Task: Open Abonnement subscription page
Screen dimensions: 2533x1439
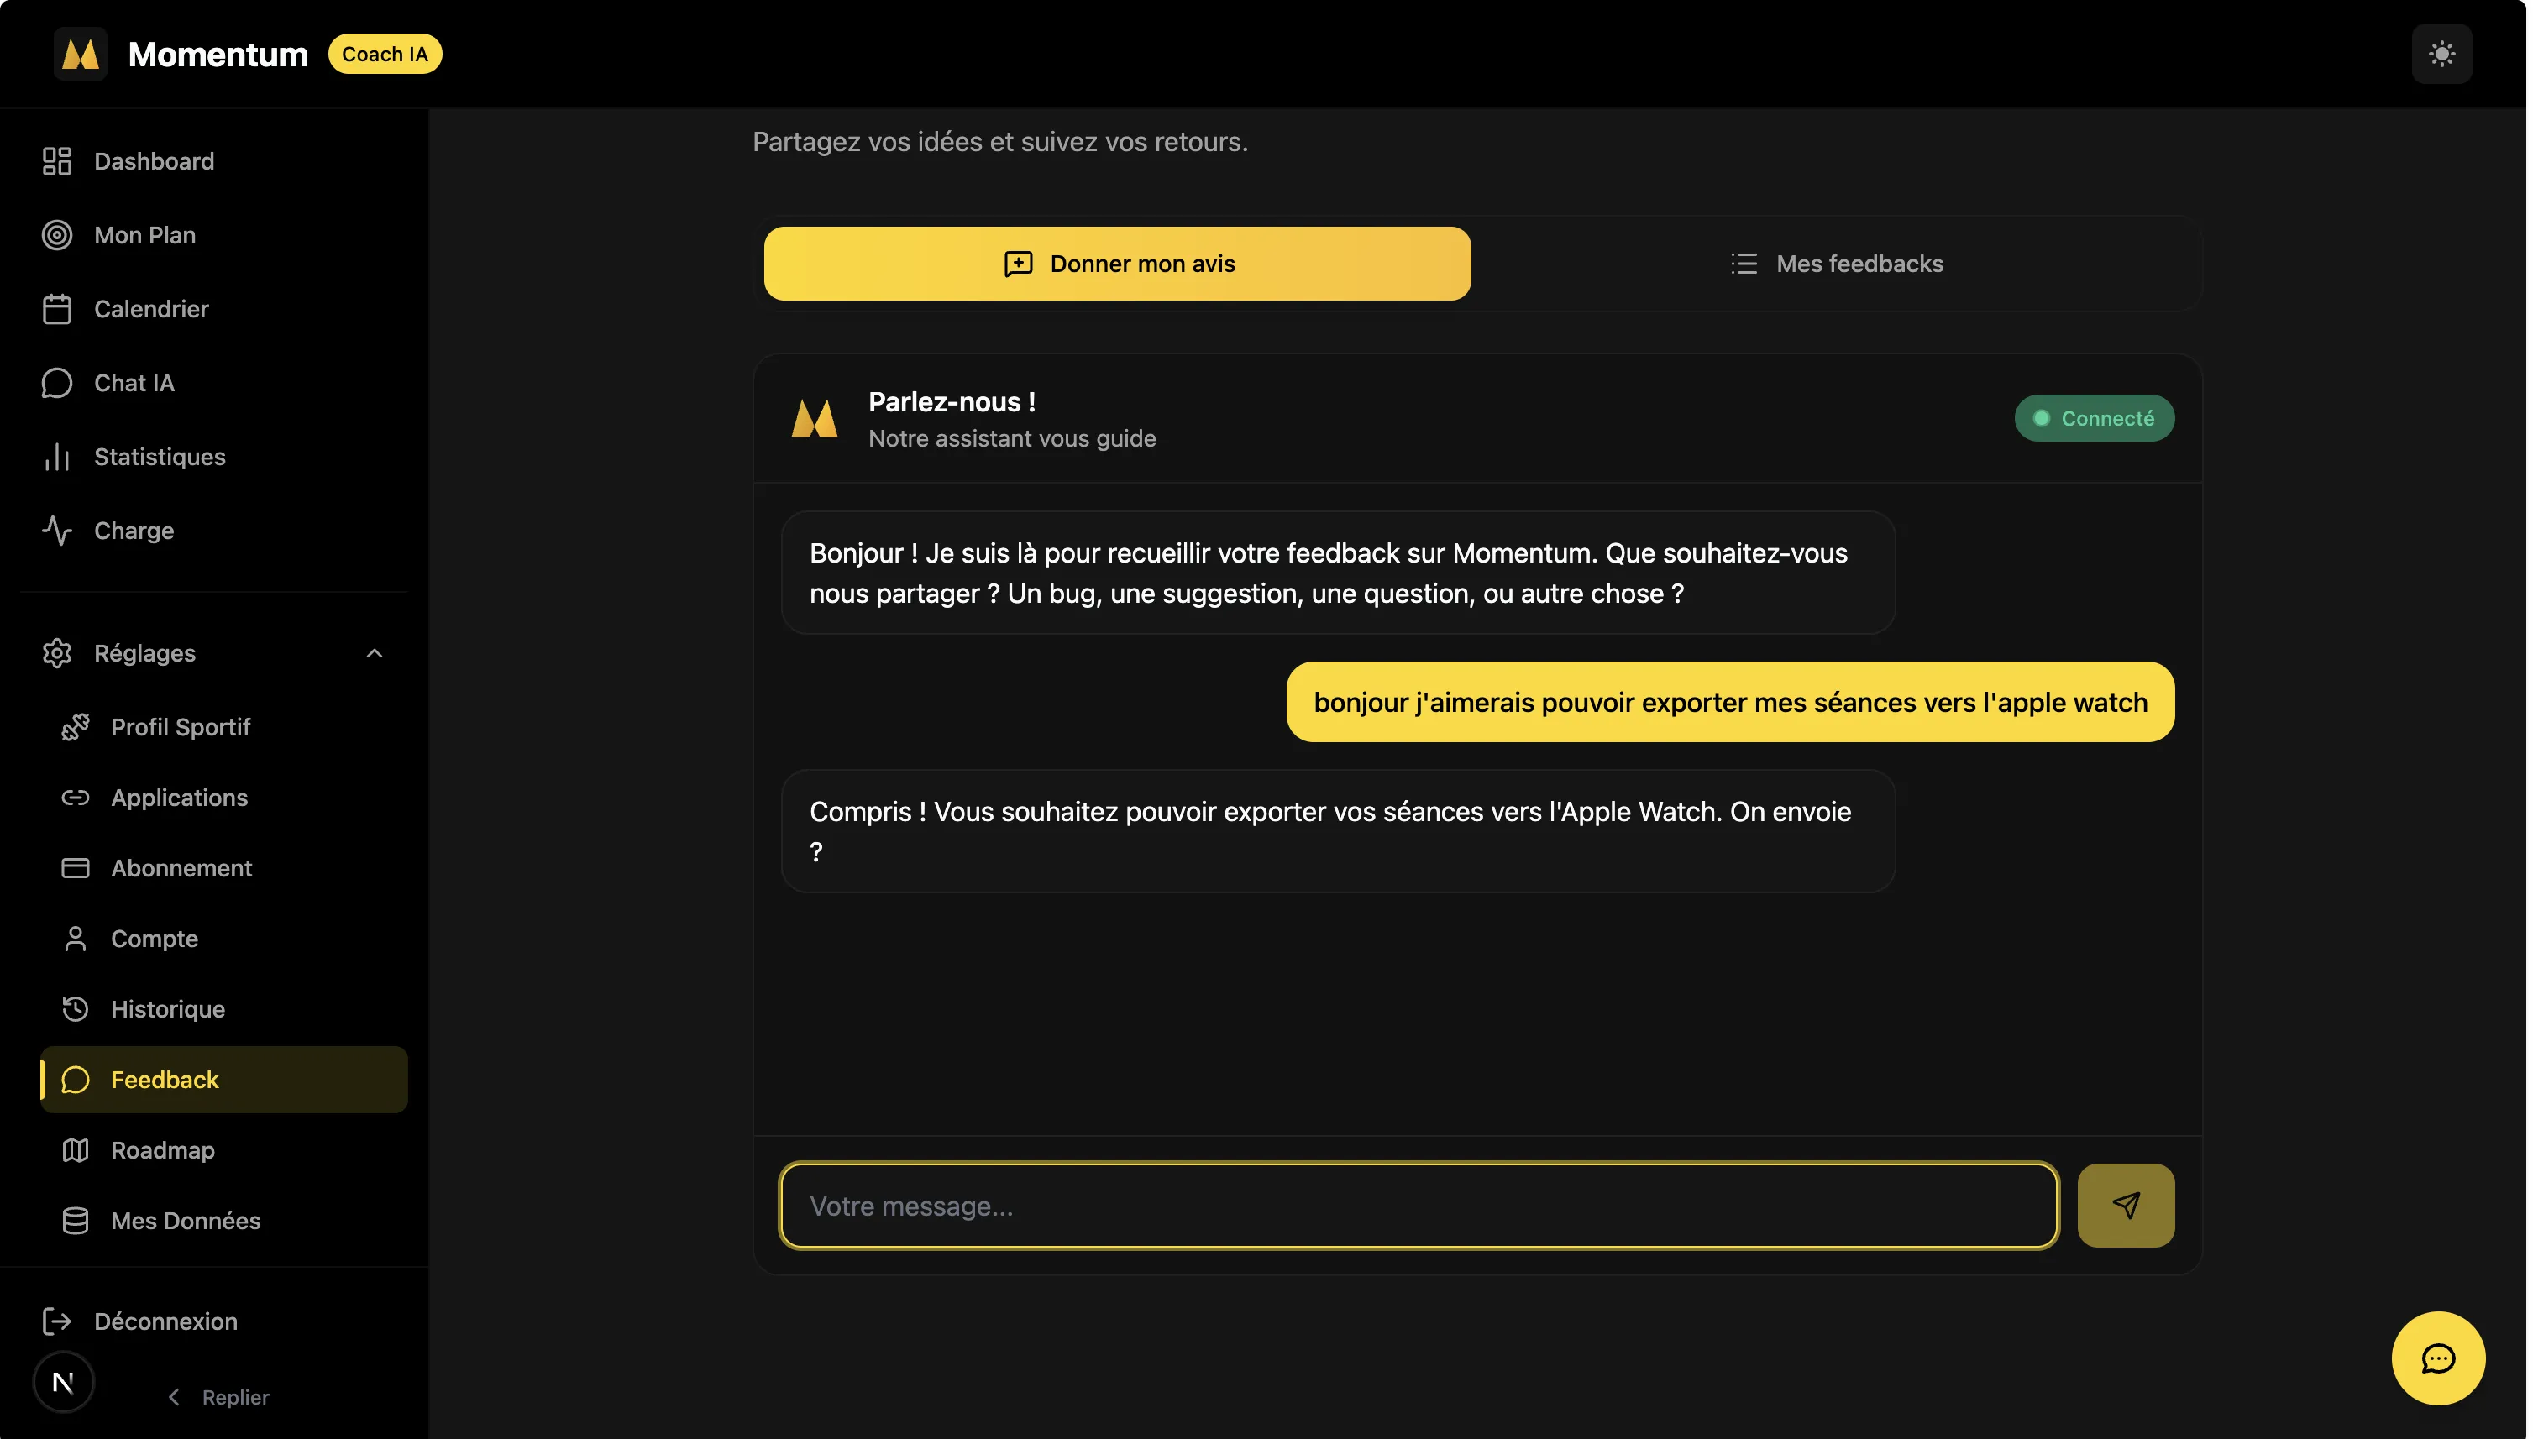Action: [181, 868]
